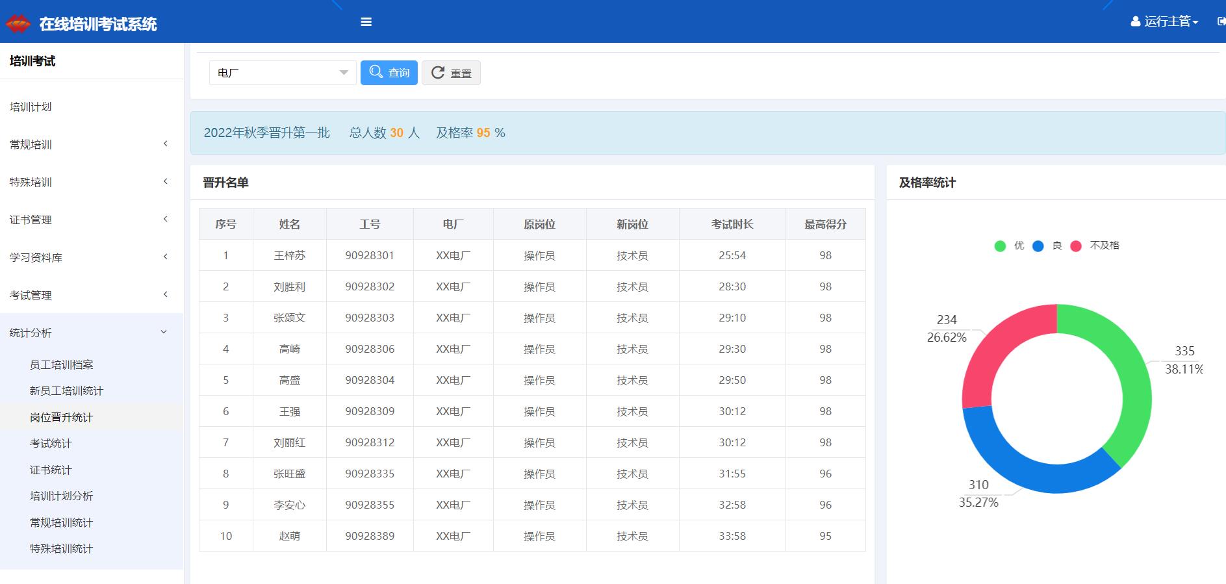
Task: Select the name cell 赵萌
Action: pos(289,536)
